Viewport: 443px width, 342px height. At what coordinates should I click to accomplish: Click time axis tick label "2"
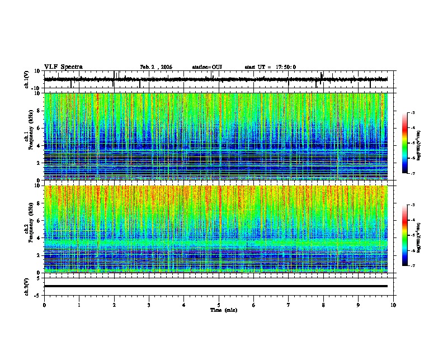(x=114, y=305)
